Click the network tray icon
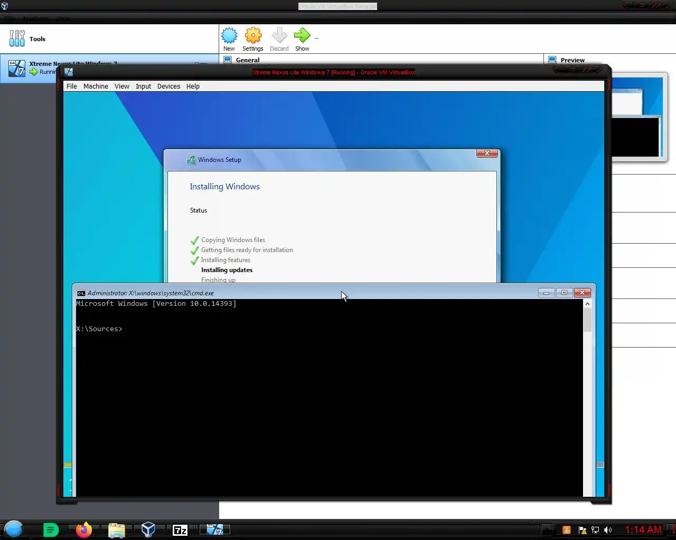The height and width of the screenshot is (540, 676). click(x=595, y=530)
